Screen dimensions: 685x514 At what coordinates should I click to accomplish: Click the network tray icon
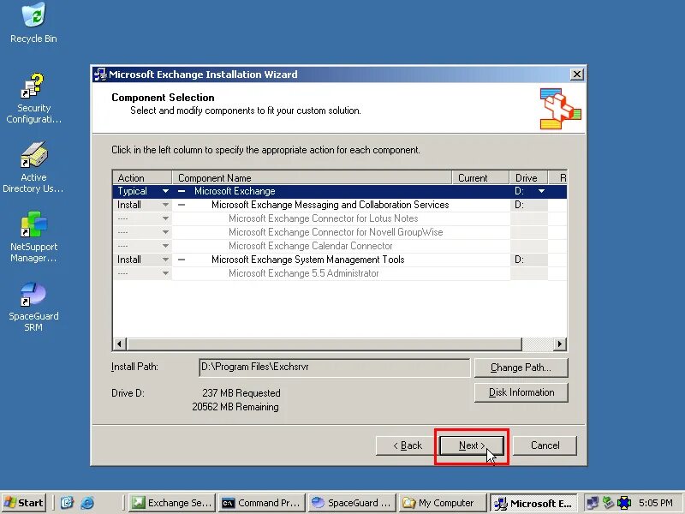[592, 503]
